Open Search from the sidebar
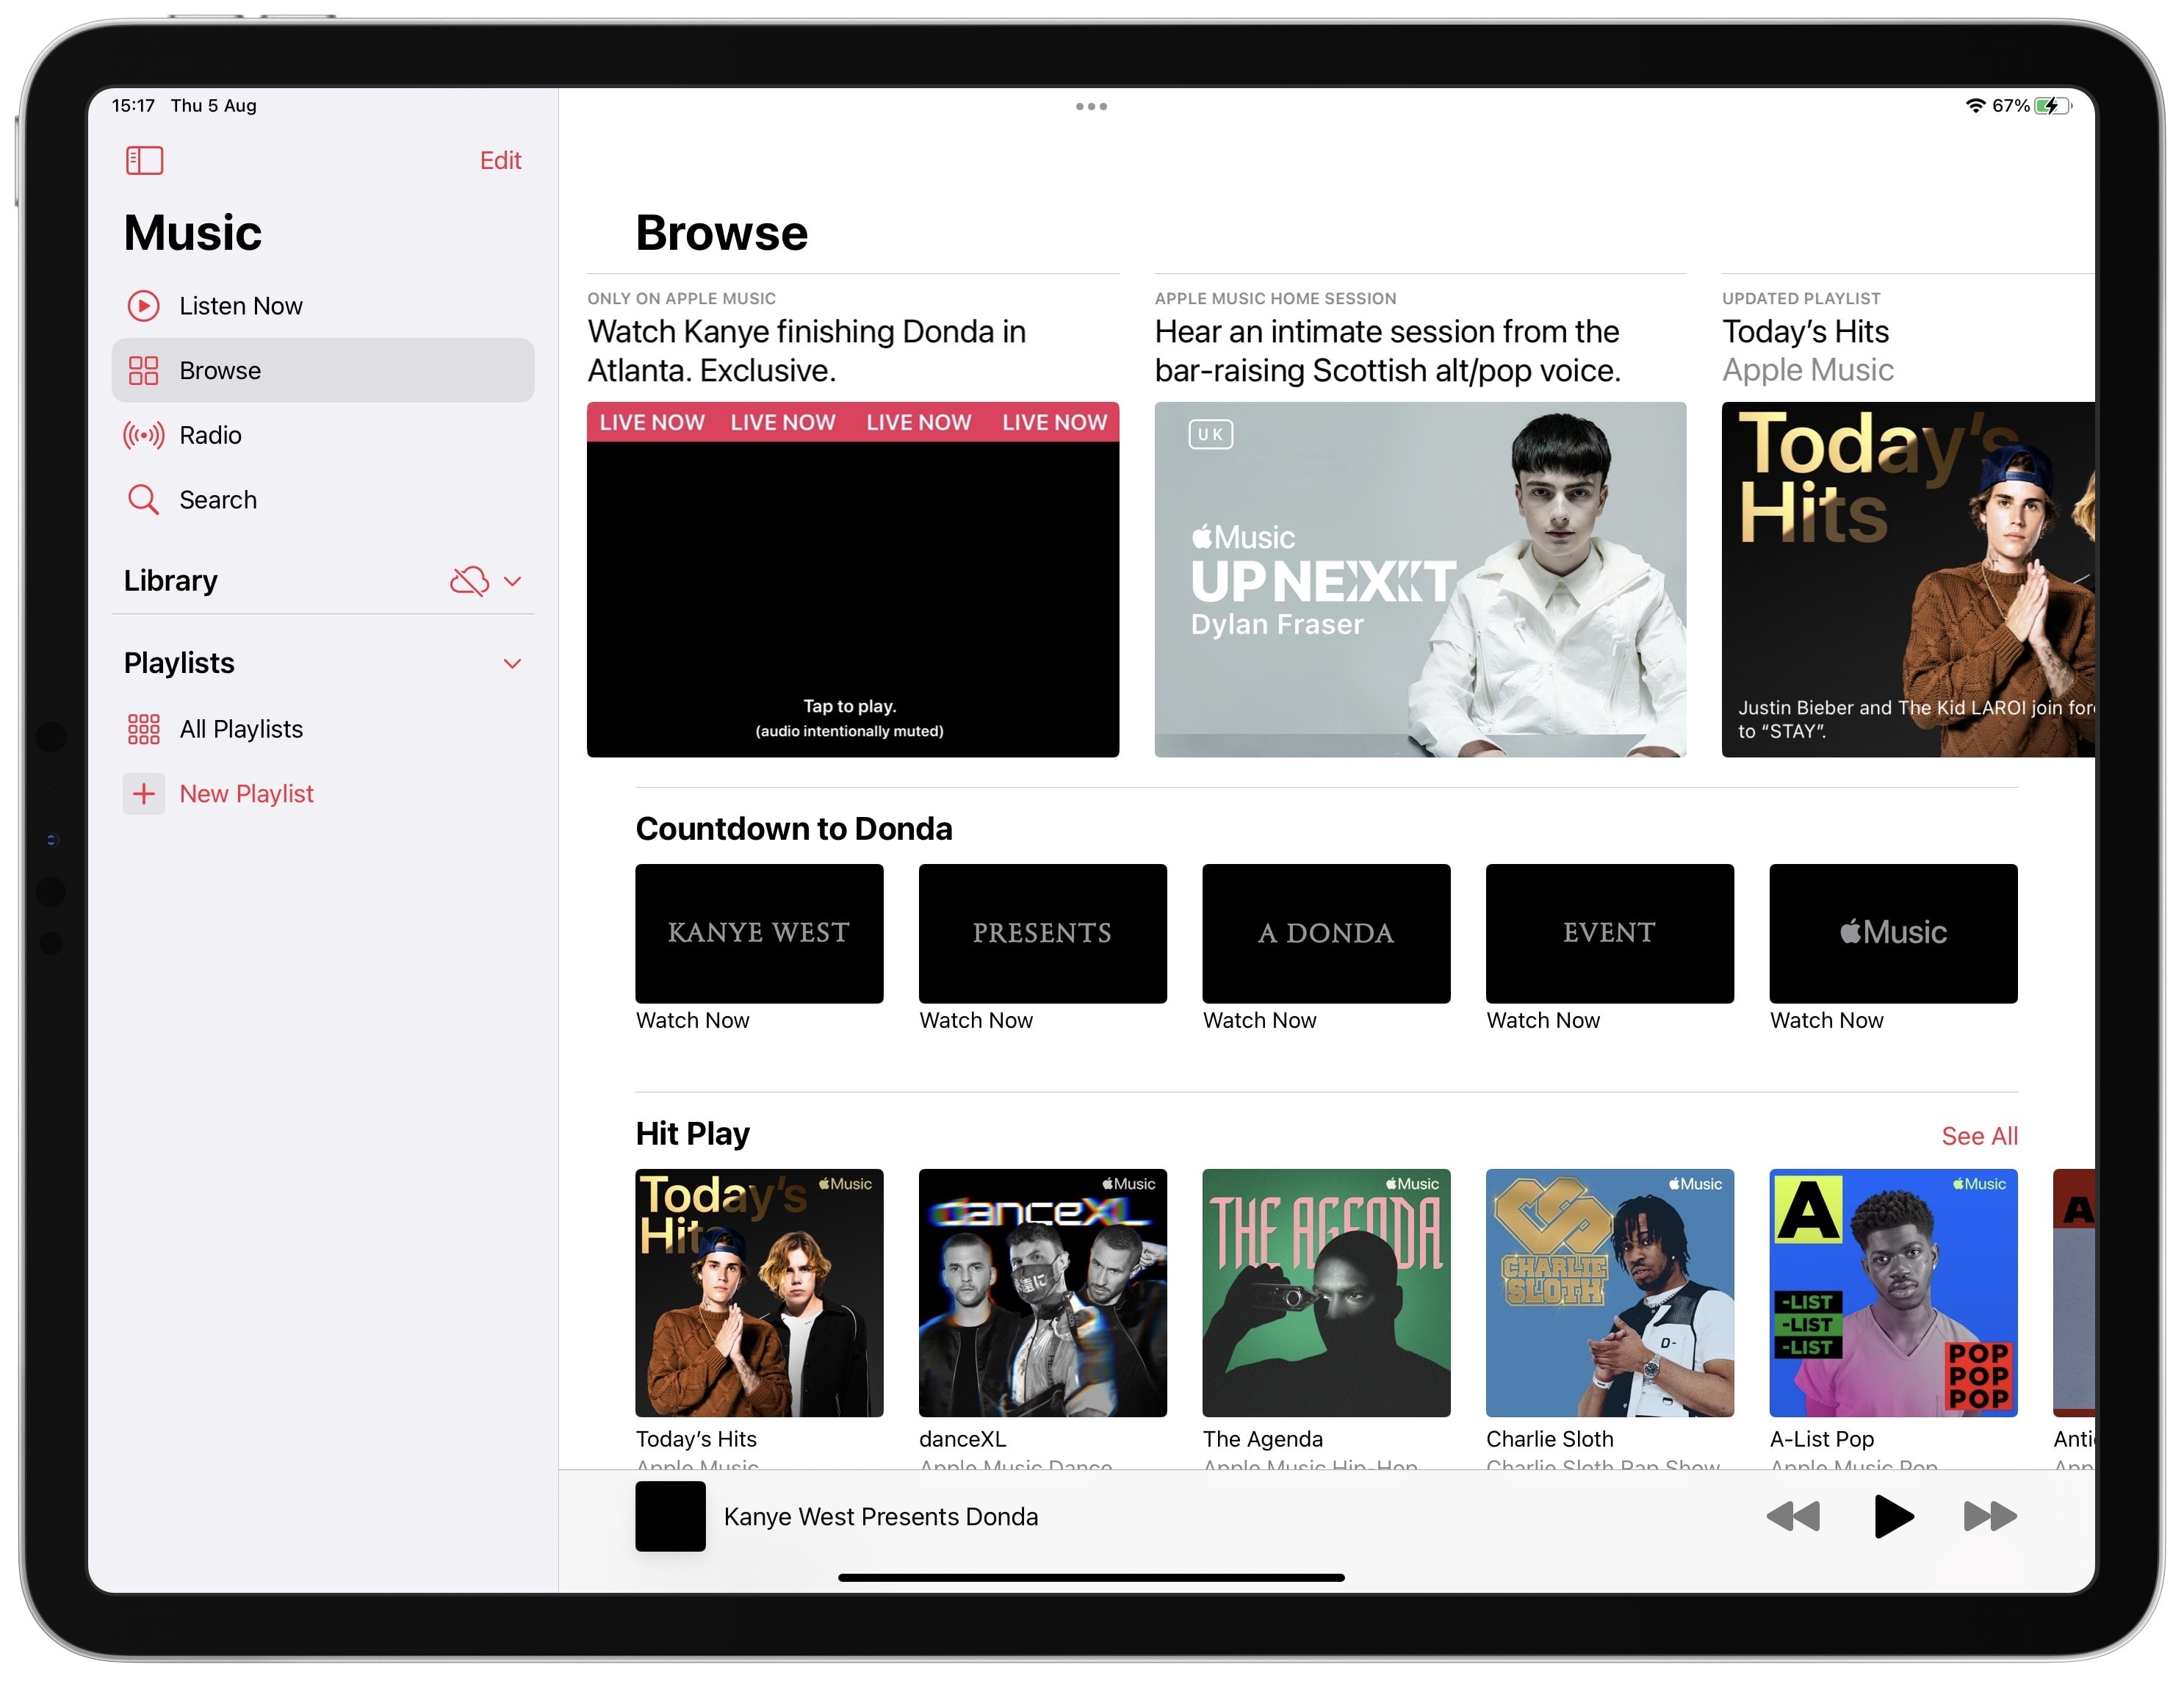Image resolution: width=2184 pixels, height=1681 pixels. tap(218, 499)
